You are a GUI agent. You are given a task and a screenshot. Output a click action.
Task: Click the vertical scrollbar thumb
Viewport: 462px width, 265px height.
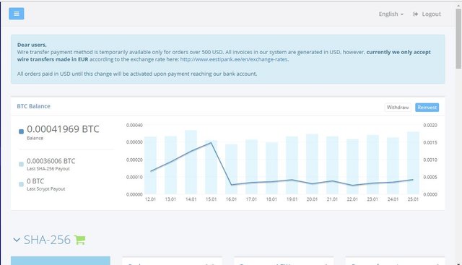coord(458,38)
